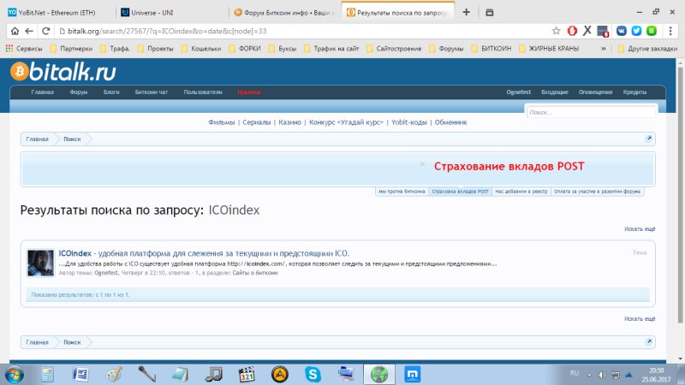This screenshot has height=385, width=685.
Task: Bookmark this page with the star icon
Action: click(557, 31)
